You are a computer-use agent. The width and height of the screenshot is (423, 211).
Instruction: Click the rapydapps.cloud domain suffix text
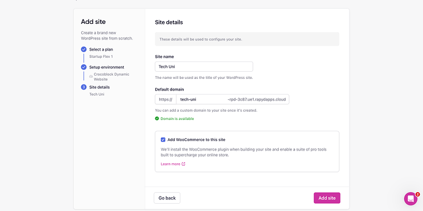point(257,99)
